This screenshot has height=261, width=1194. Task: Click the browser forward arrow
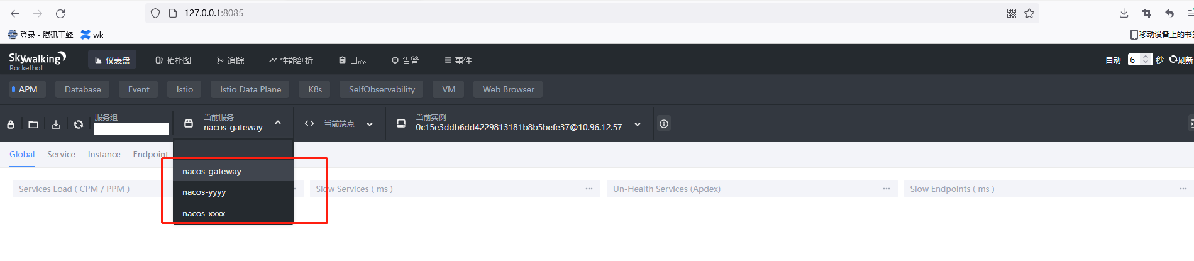click(x=38, y=13)
